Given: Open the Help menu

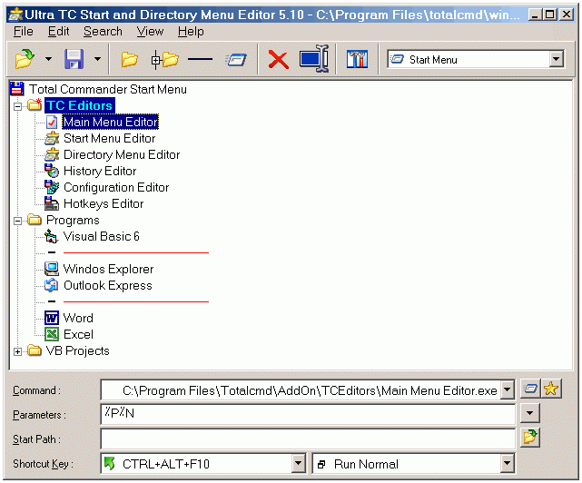Looking at the screenshot, I should [191, 32].
